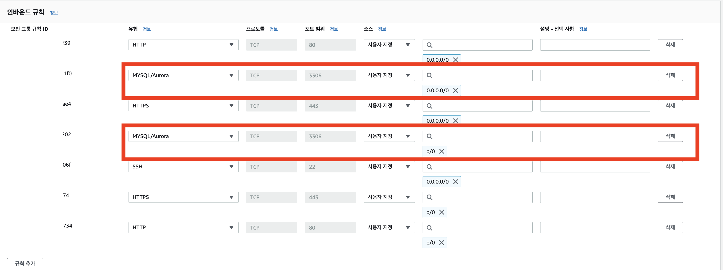Viewport: 723px width, 270px height.
Task: Focus source search field of HTTP rule f39
Action: tap(477, 45)
